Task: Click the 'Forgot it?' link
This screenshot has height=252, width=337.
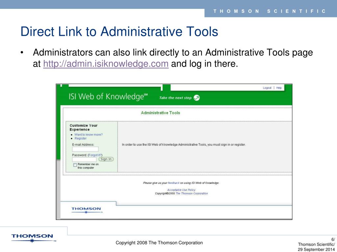Action: tap(95, 155)
